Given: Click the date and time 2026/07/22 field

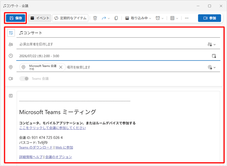Looking at the screenshot, I should click(113, 56).
